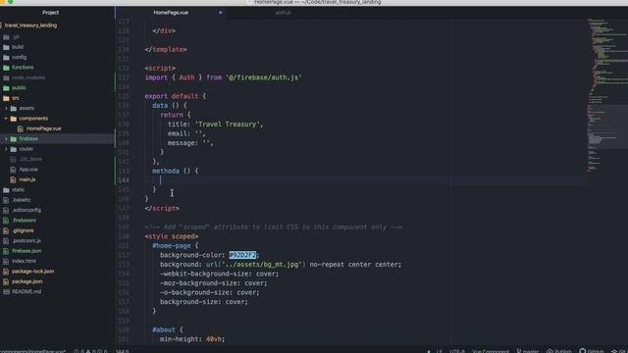
Task: Click the assets folder icon
Action: click(x=13, y=109)
